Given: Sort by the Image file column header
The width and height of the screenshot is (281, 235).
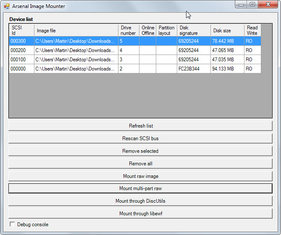Looking at the screenshot, I should click(76, 31).
